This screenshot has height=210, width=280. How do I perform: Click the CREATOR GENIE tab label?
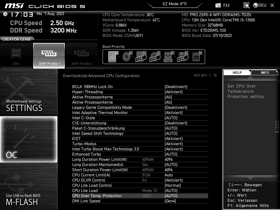point(17,39)
